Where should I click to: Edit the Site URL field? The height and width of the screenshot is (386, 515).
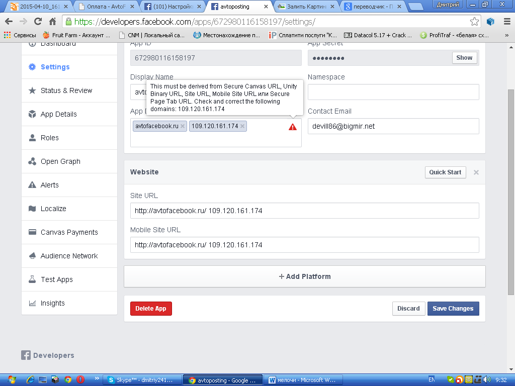[x=304, y=211]
